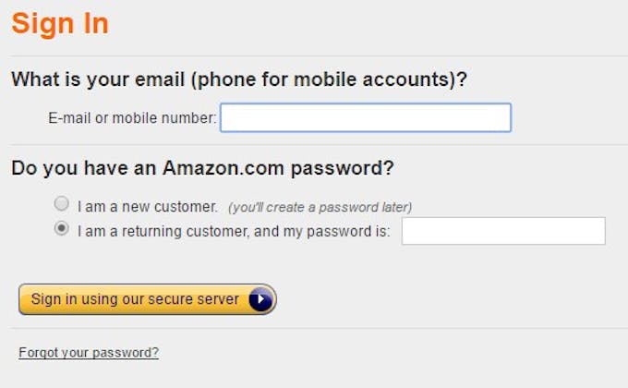Screen dimensions: 628x388
Task: Click 'Do you have an Amazon.com password?' heading
Action: 202,168
